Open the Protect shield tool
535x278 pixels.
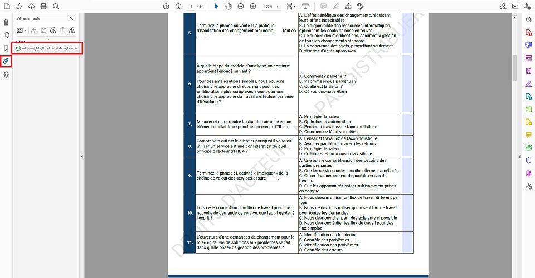(528, 160)
